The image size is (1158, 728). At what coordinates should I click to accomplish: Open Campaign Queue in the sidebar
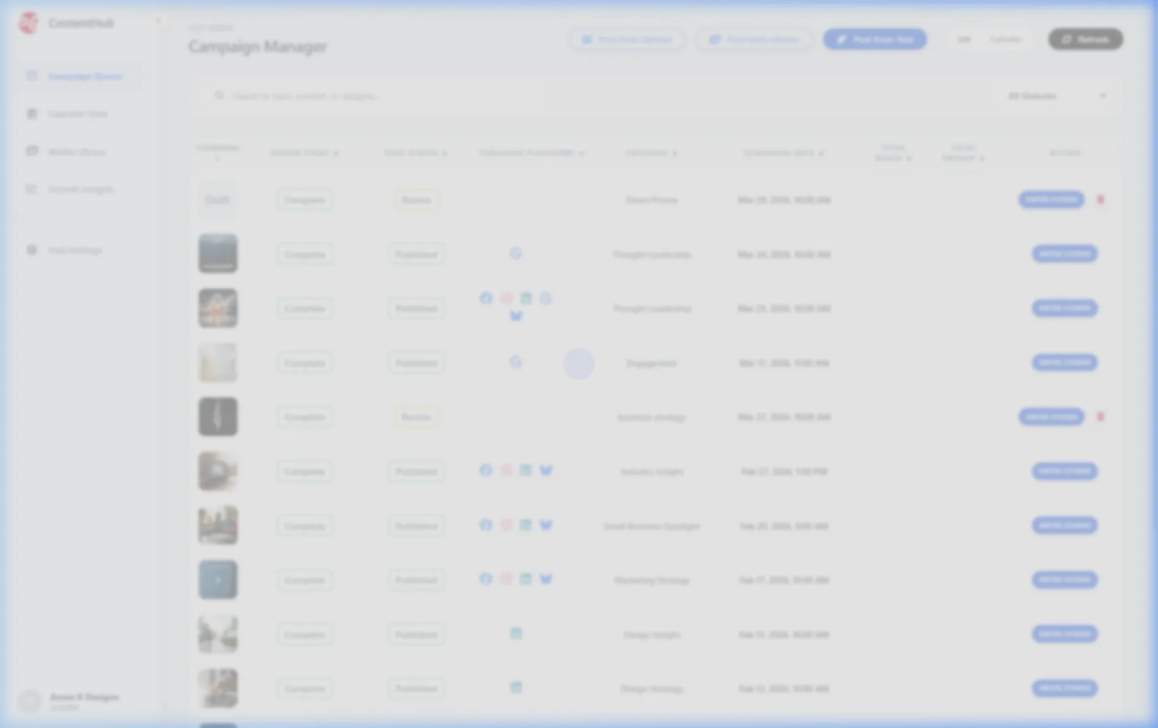pos(85,77)
